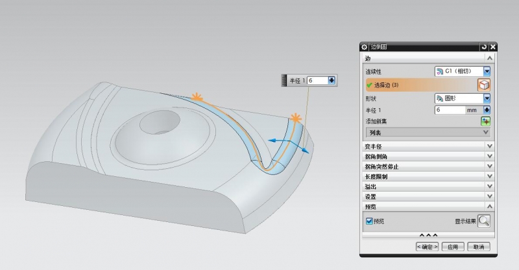Click the reset arrow icon in title bar

point(484,47)
